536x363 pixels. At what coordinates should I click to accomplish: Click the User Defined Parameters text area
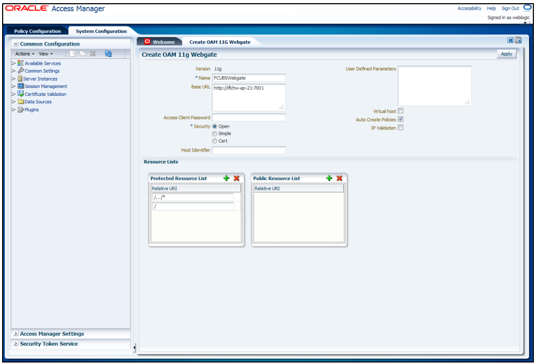434,85
